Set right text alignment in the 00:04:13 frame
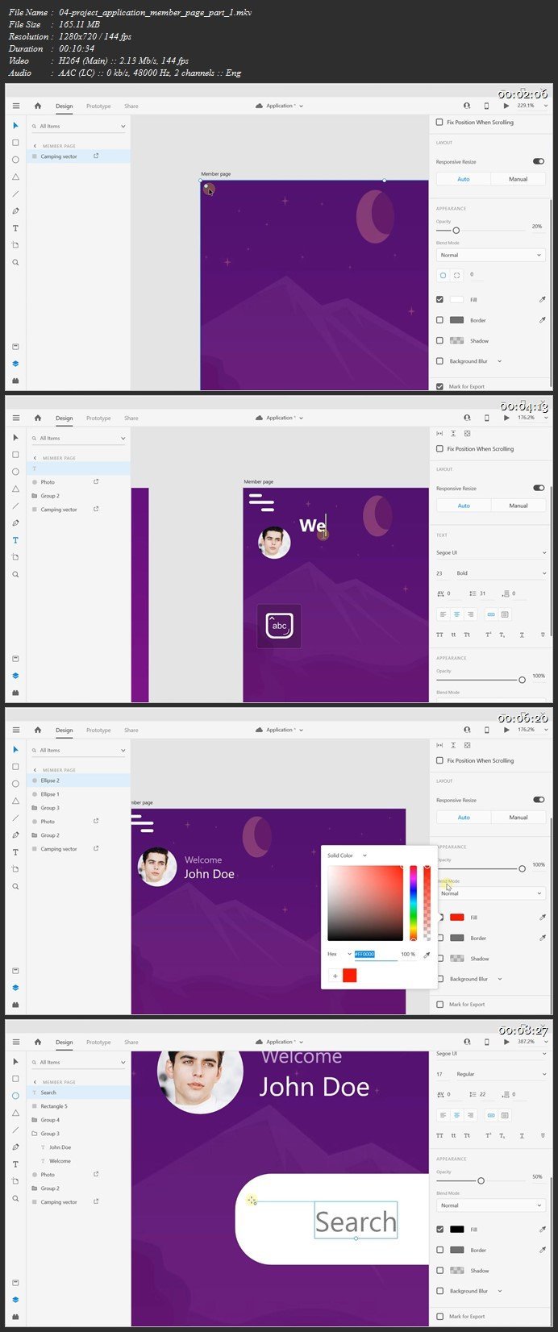Viewport: 558px width, 1332px height. 470,614
